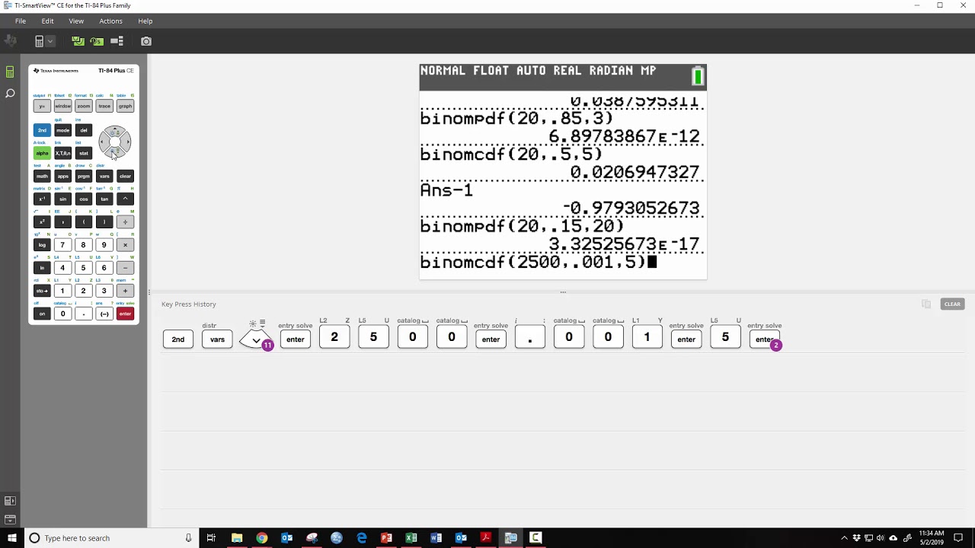Select the vars entry in Key Press History
The image size is (975, 548).
pyautogui.click(x=217, y=339)
